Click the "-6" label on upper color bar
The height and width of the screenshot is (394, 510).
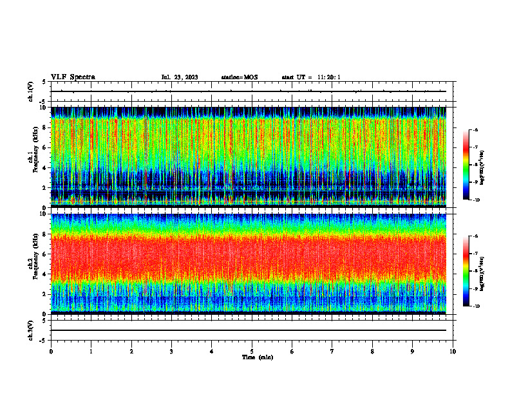(x=475, y=129)
